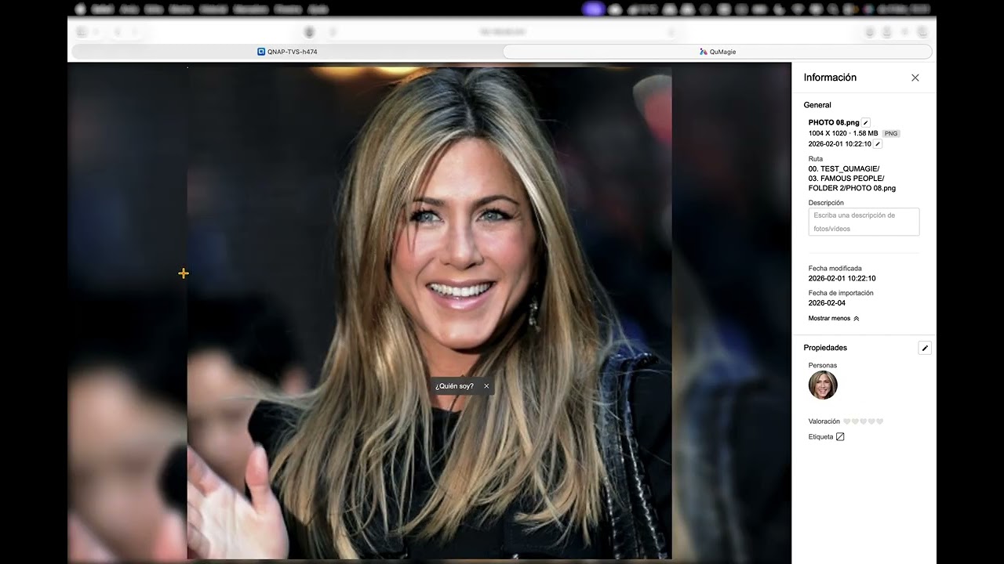Close the Información panel
The width and height of the screenshot is (1004, 564).
click(915, 78)
